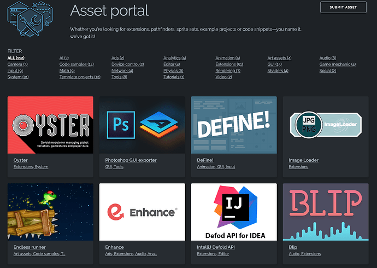377x268 pixels.
Task: Click the Blip asset thumbnail image
Action: click(x=326, y=212)
